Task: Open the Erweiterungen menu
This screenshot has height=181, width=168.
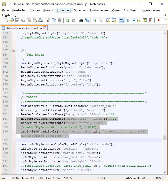Action: tap(150, 10)
